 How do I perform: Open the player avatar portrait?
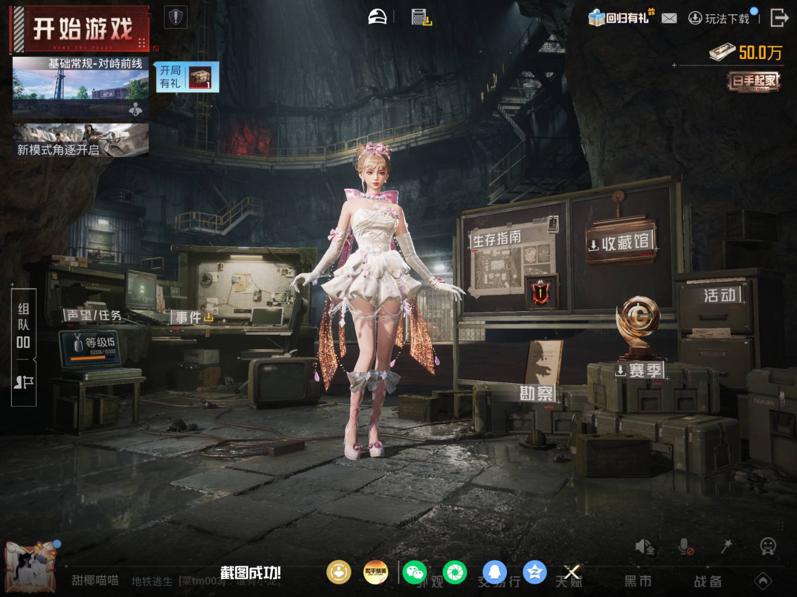tap(30, 568)
